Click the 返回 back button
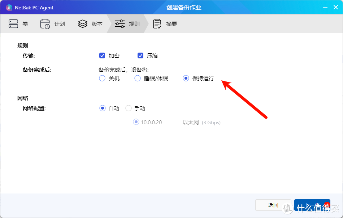This screenshot has width=343, height=218. click(x=273, y=205)
